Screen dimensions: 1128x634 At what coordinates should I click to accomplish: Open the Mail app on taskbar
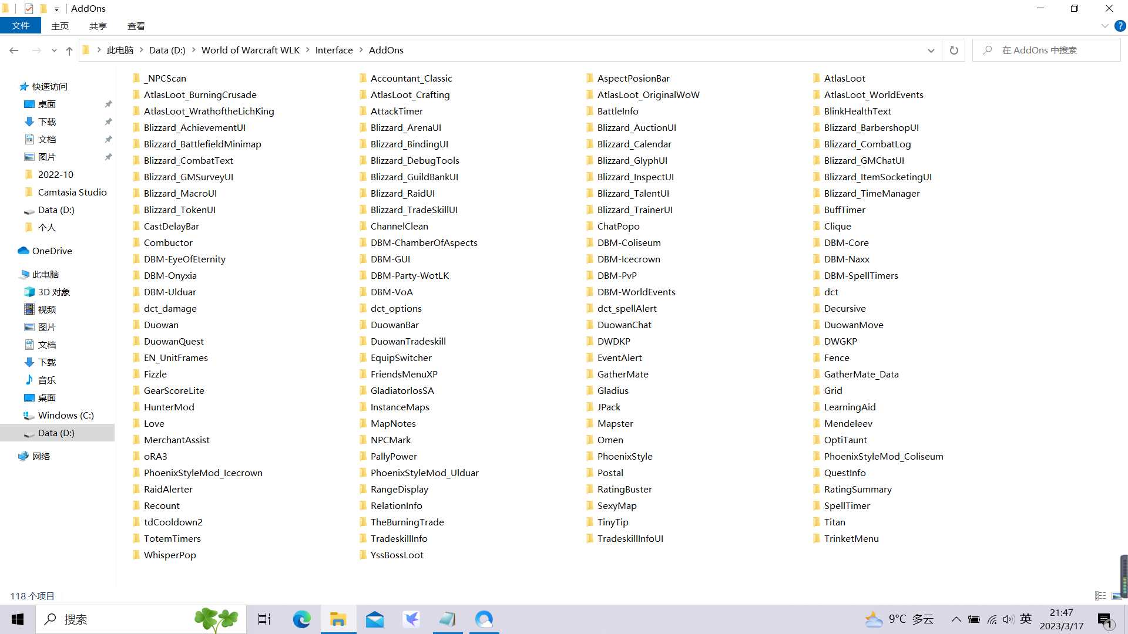tap(374, 619)
